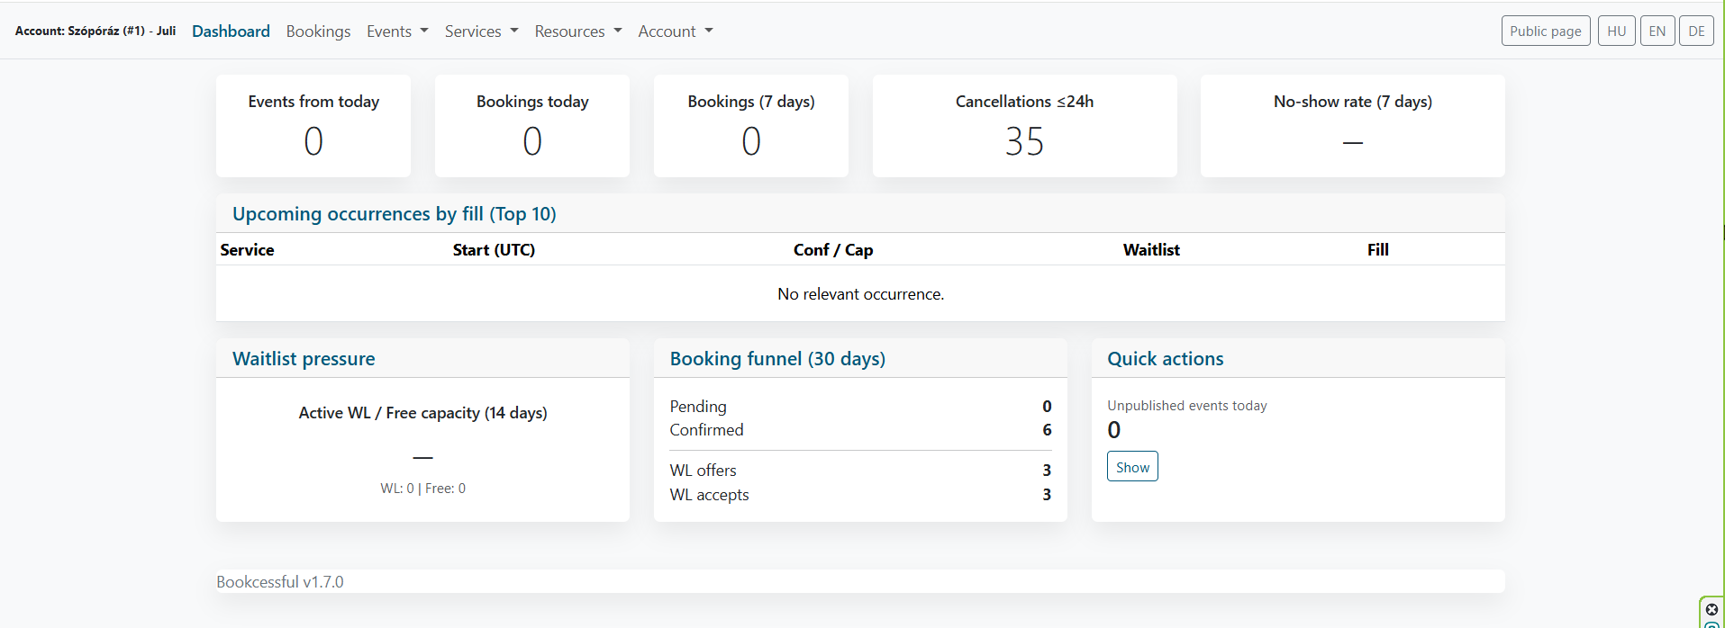Open the Account dropdown menu
Viewport: 1725px width, 628px height.
coord(675,31)
